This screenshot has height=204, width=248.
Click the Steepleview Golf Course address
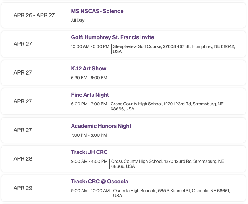(x=174, y=49)
